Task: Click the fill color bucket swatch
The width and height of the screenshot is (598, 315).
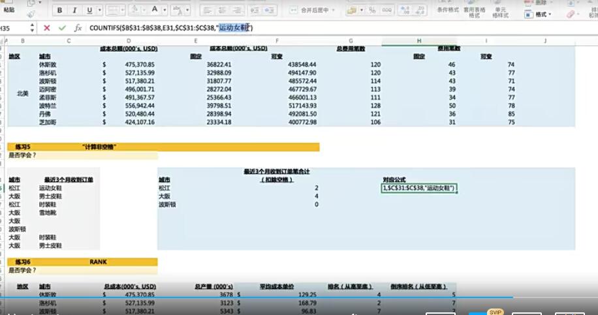Action: pyautogui.click(x=133, y=10)
